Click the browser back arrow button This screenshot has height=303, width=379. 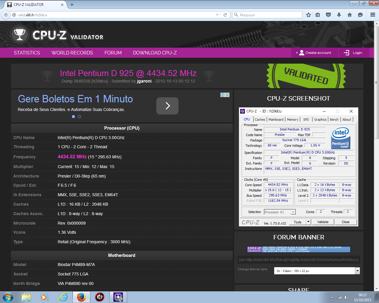click(6, 15)
